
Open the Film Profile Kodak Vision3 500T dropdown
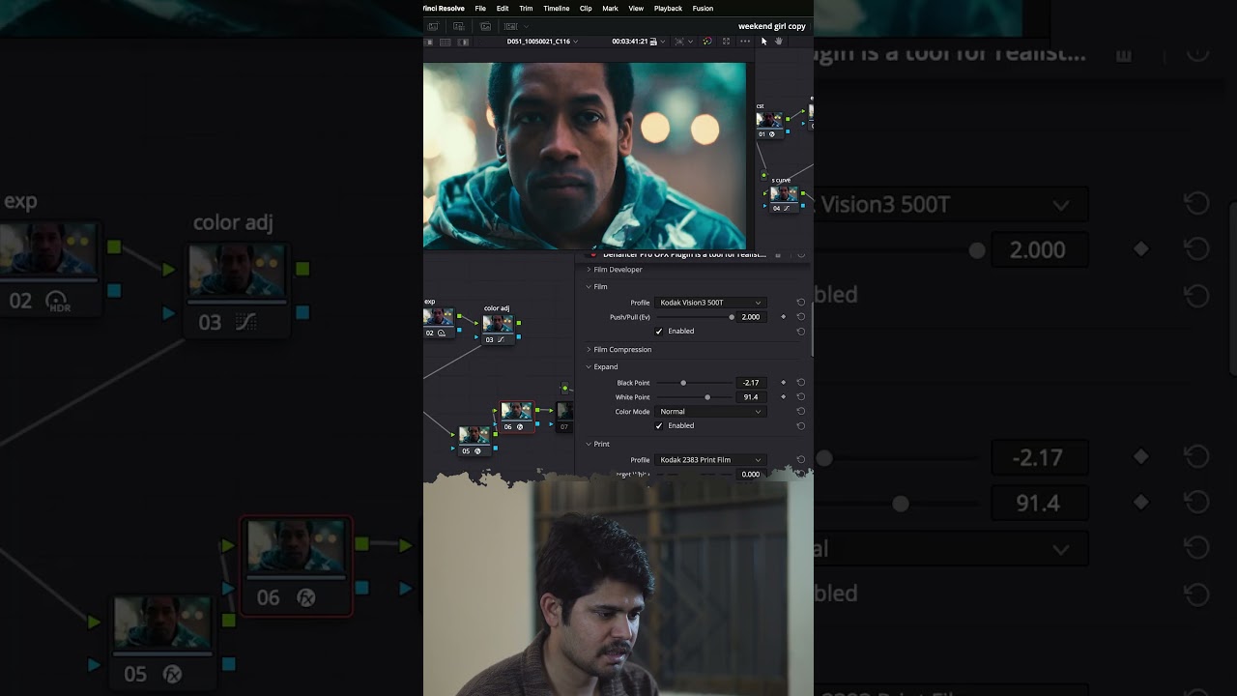[710, 303]
